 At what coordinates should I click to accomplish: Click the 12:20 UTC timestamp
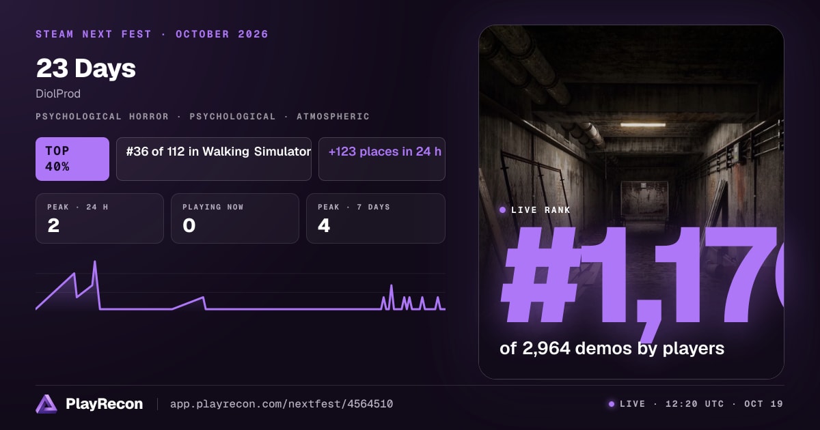(694, 404)
